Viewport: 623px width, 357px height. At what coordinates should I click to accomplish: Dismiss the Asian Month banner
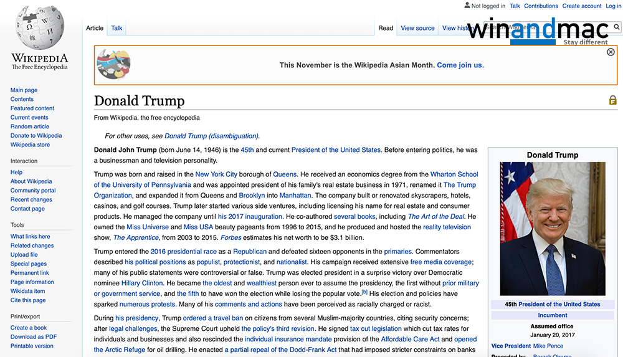coord(611,52)
